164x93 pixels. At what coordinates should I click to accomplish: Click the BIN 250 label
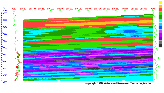coord(60,9)
